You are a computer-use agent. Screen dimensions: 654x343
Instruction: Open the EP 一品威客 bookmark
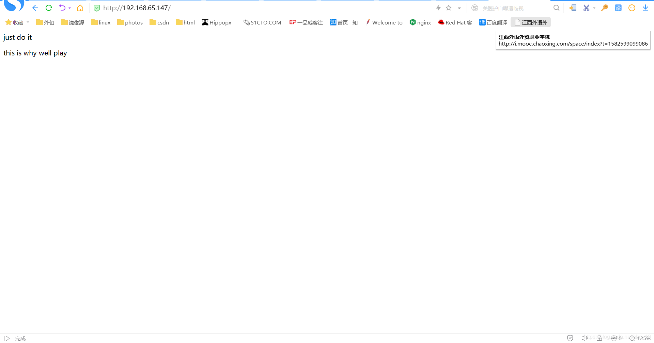pyautogui.click(x=306, y=22)
